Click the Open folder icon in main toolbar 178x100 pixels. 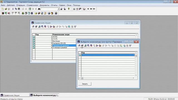pyautogui.click(x=6, y=9)
